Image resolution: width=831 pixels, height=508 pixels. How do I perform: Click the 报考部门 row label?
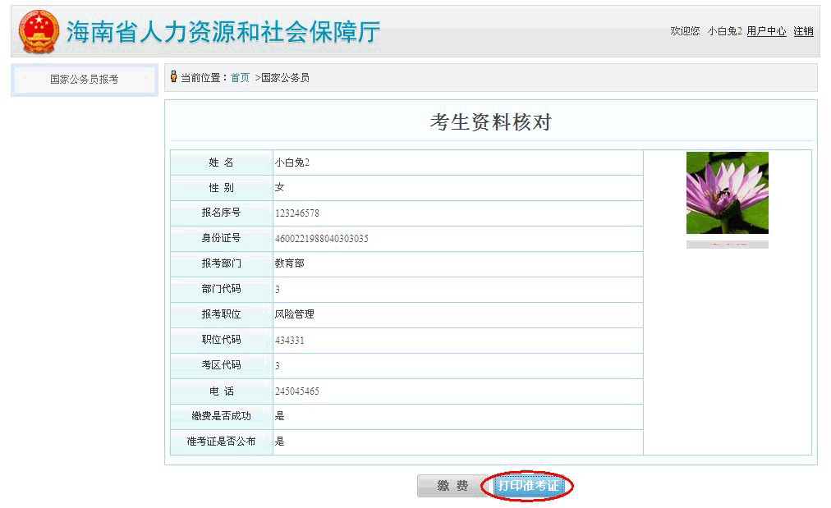[x=221, y=263]
